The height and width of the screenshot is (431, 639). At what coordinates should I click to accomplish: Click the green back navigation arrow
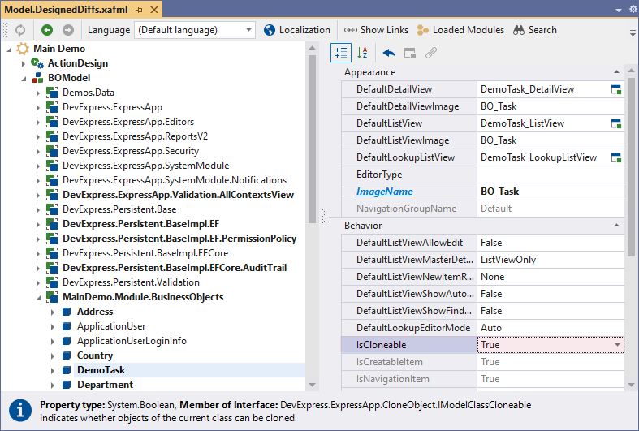coord(47,30)
